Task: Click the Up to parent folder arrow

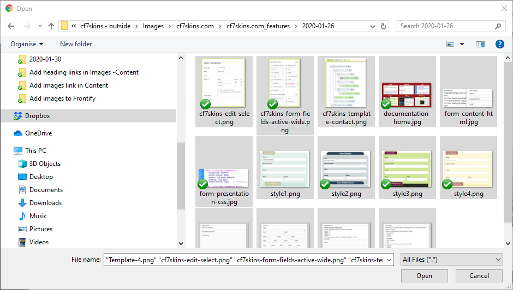Action: 51,26
